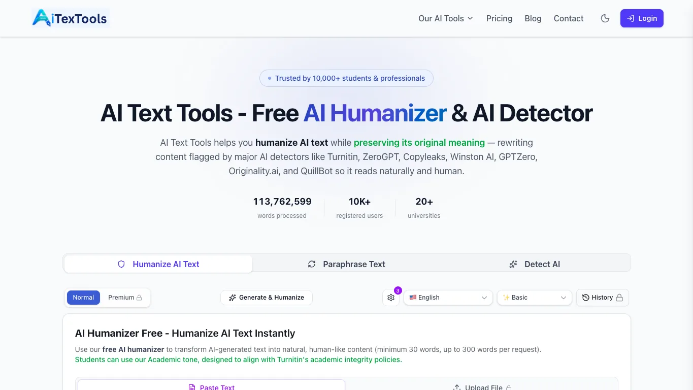Viewport: 693px width, 390px height.
Task: Select Normal mode toggle
Action: pos(83,298)
